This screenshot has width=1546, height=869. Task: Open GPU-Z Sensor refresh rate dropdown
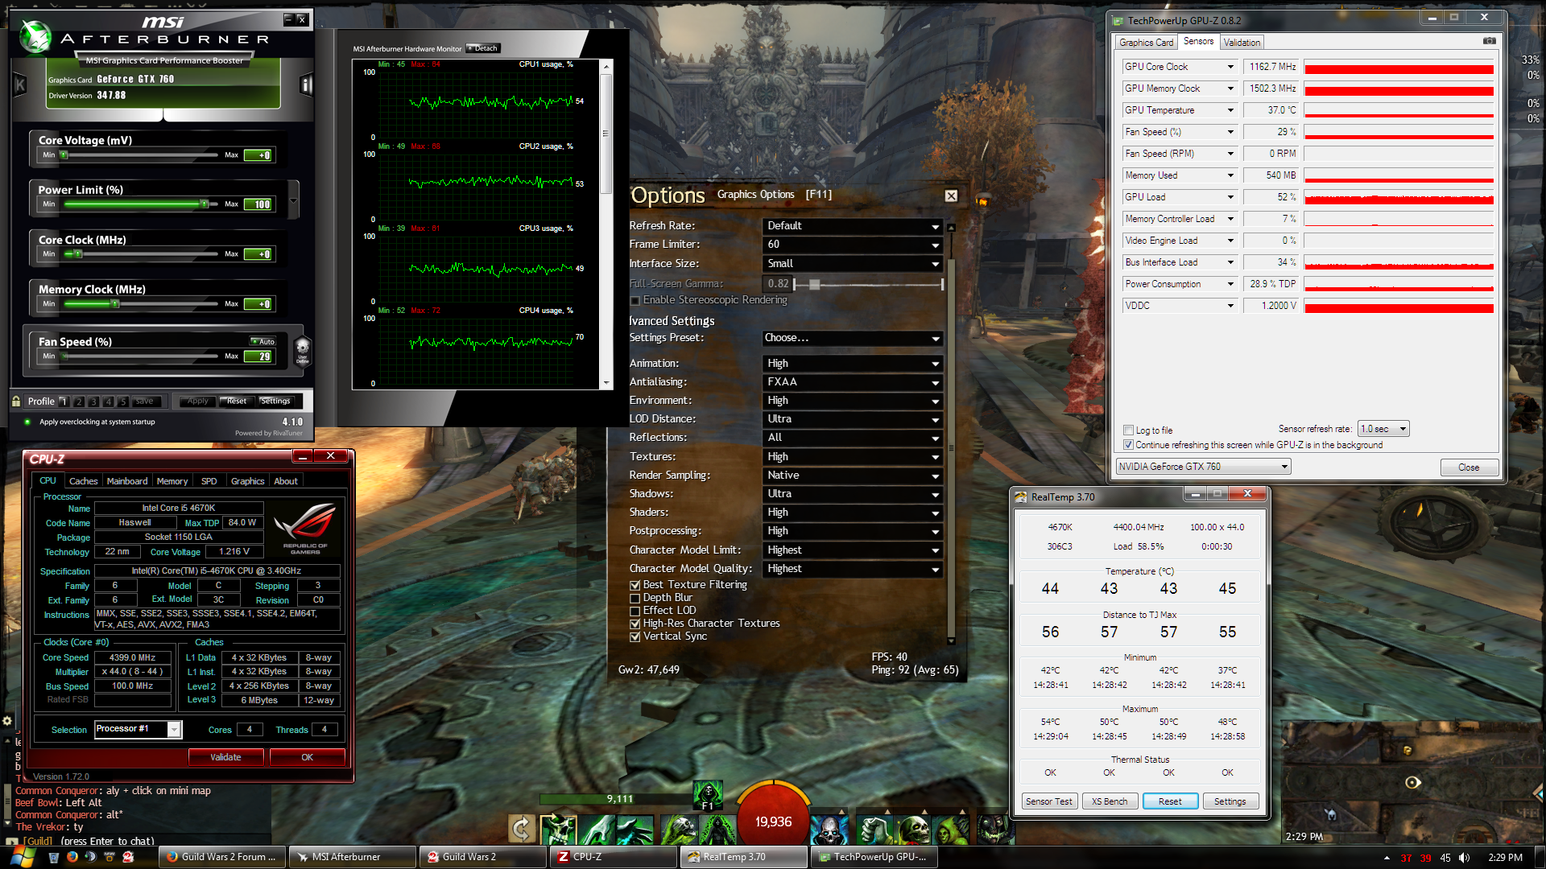click(1383, 429)
